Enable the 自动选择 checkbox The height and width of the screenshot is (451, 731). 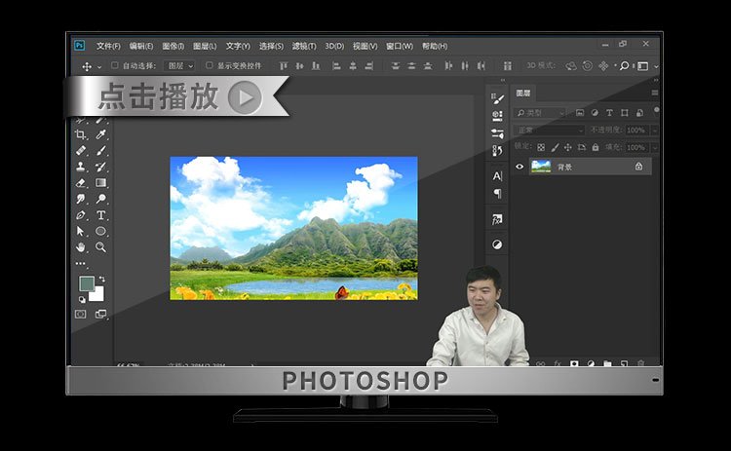[115, 65]
